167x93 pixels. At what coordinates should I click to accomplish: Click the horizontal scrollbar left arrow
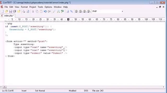(1, 87)
